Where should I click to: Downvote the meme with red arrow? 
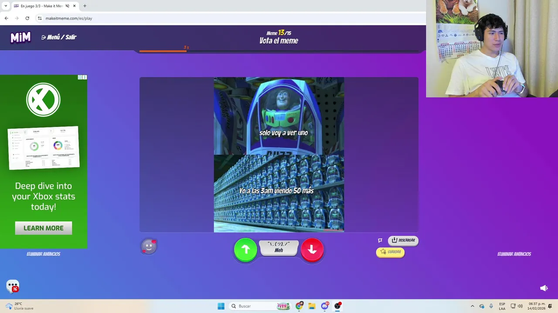pyautogui.click(x=312, y=250)
